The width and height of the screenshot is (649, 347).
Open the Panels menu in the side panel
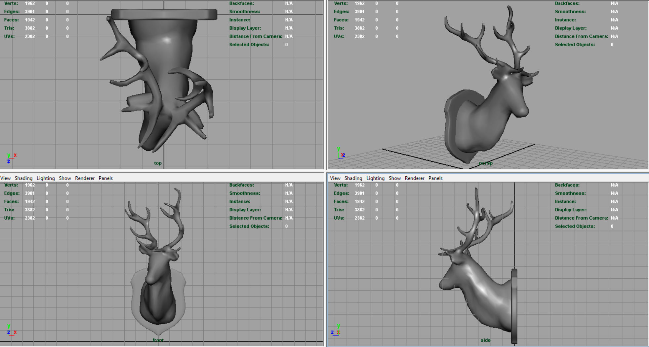(x=435, y=178)
